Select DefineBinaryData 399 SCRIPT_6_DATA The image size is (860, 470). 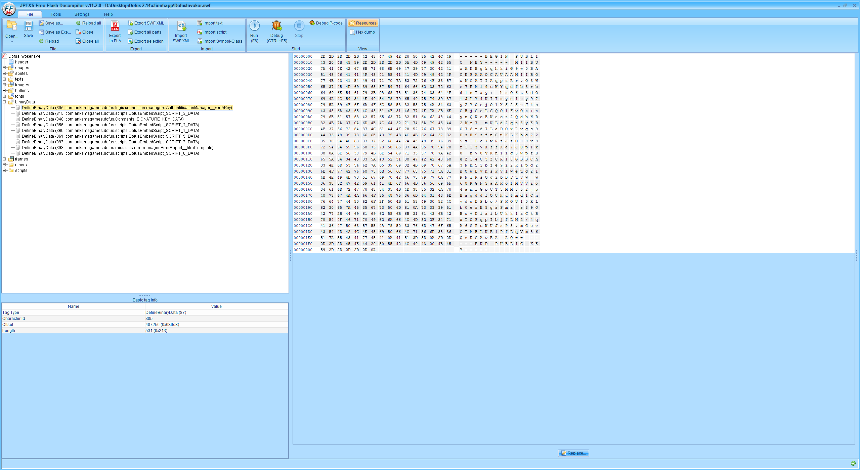tap(110, 153)
